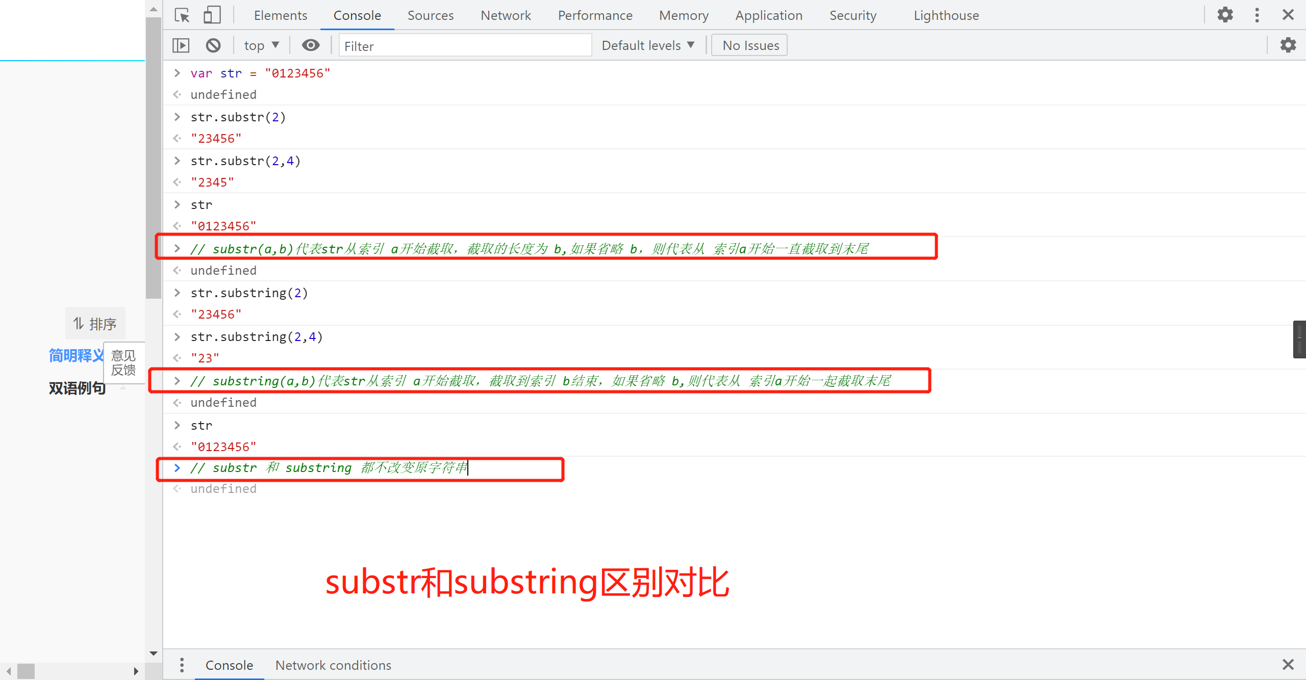Open drawer three-dot menu beside Console
The height and width of the screenshot is (680, 1306).
click(182, 665)
